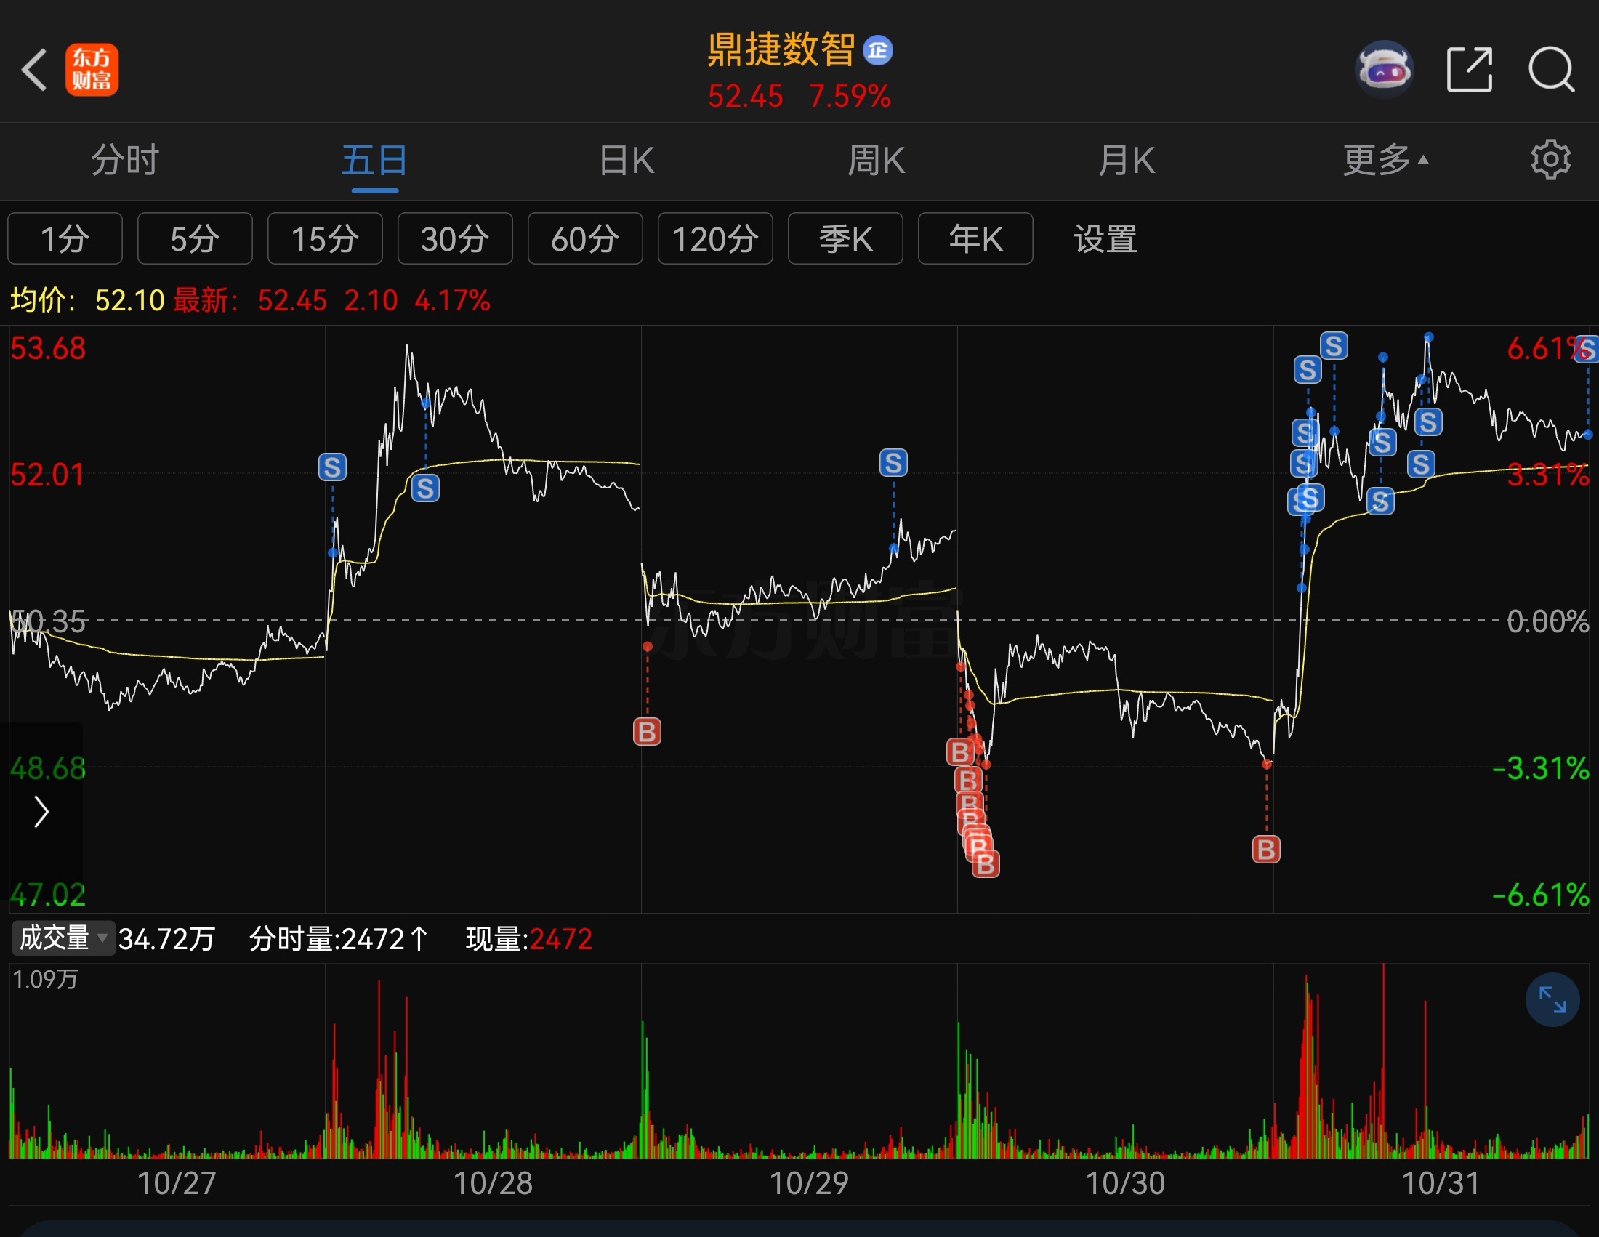This screenshot has height=1237, width=1599.
Task: Switch to the 分时 tab
Action: tap(124, 160)
